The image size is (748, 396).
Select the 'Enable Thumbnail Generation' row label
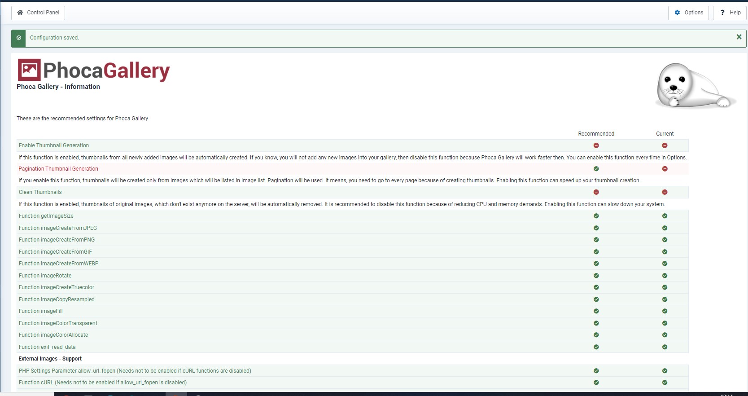54,145
